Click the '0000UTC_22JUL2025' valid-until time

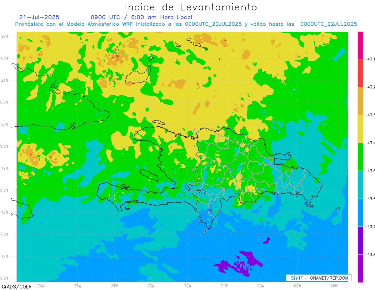click(329, 24)
